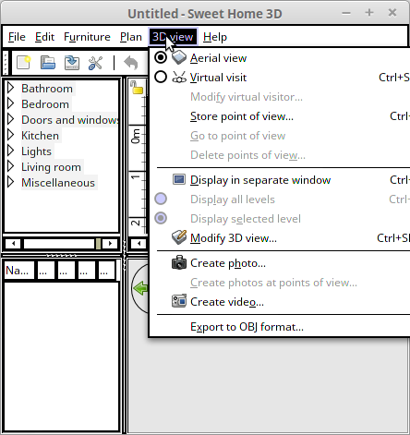Expand the Kitchen category
The height and width of the screenshot is (435, 410).
[x=11, y=135]
